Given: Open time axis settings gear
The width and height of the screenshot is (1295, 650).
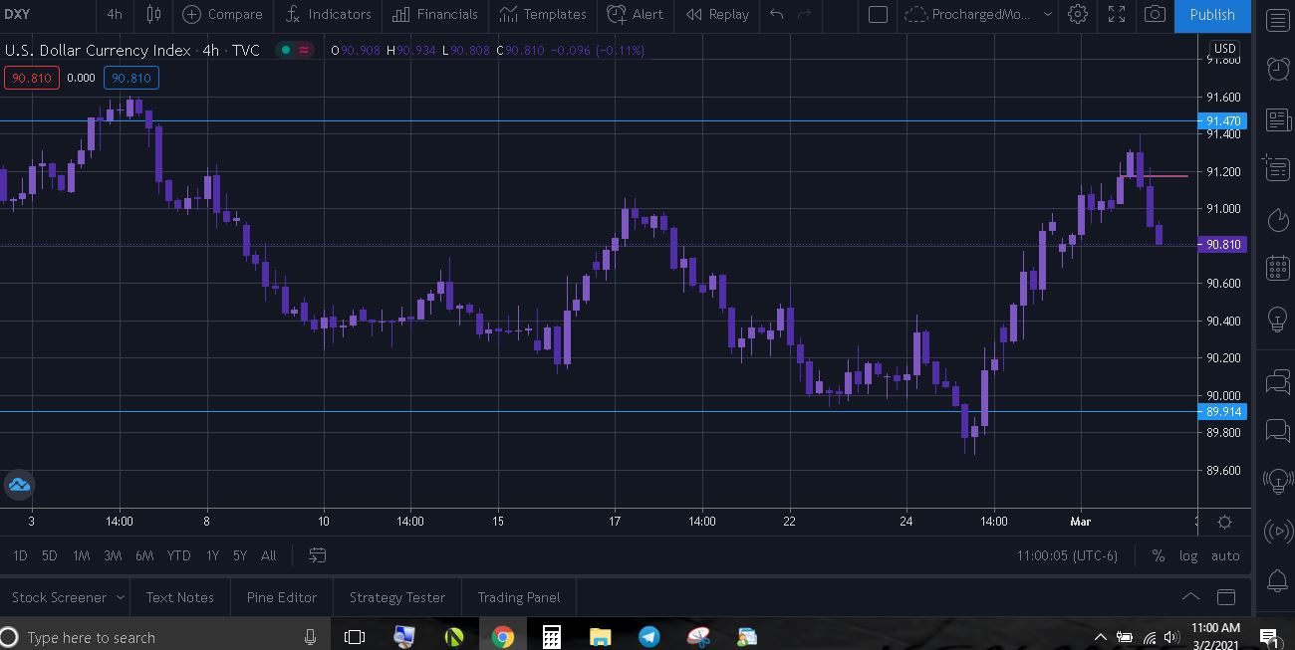Looking at the screenshot, I should tap(1224, 522).
